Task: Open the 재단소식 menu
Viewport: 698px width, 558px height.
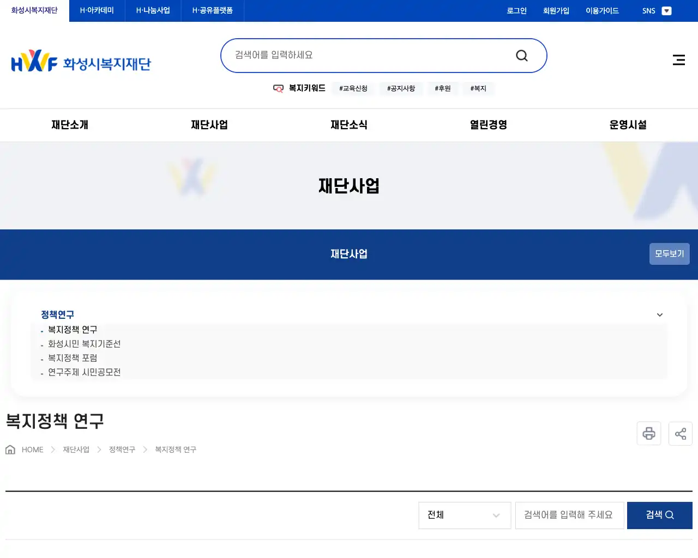Action: (349, 125)
